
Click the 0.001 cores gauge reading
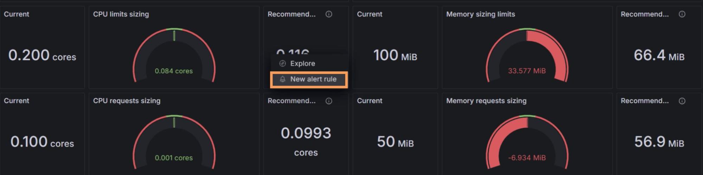point(174,158)
